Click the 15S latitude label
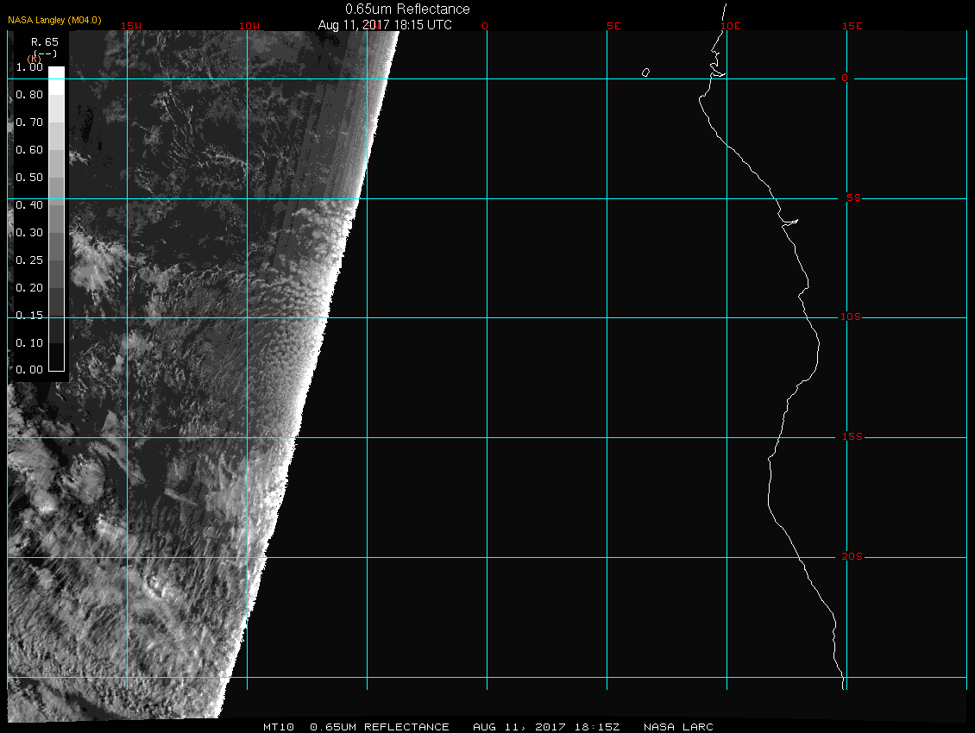Viewport: 975px width, 733px height. tap(852, 437)
